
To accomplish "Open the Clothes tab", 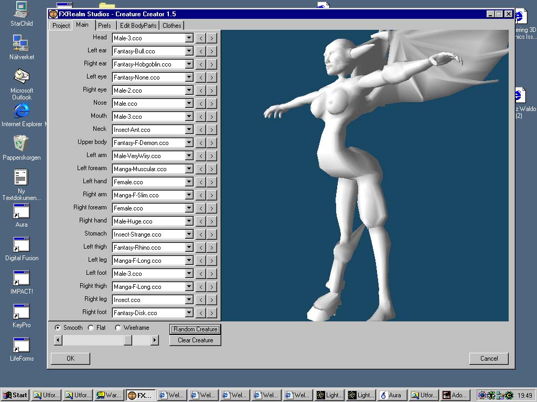I will (171, 25).
